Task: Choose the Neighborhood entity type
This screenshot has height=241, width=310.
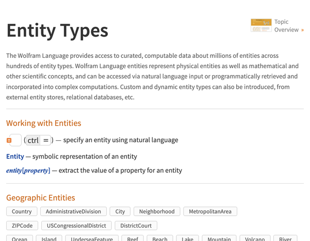Action: [x=157, y=212]
